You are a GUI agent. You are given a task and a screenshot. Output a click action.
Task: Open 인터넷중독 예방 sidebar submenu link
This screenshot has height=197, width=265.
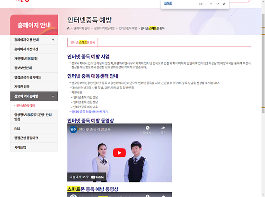tap(26, 105)
